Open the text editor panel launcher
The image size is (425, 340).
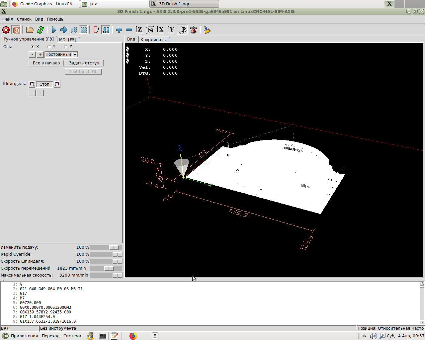click(115, 336)
